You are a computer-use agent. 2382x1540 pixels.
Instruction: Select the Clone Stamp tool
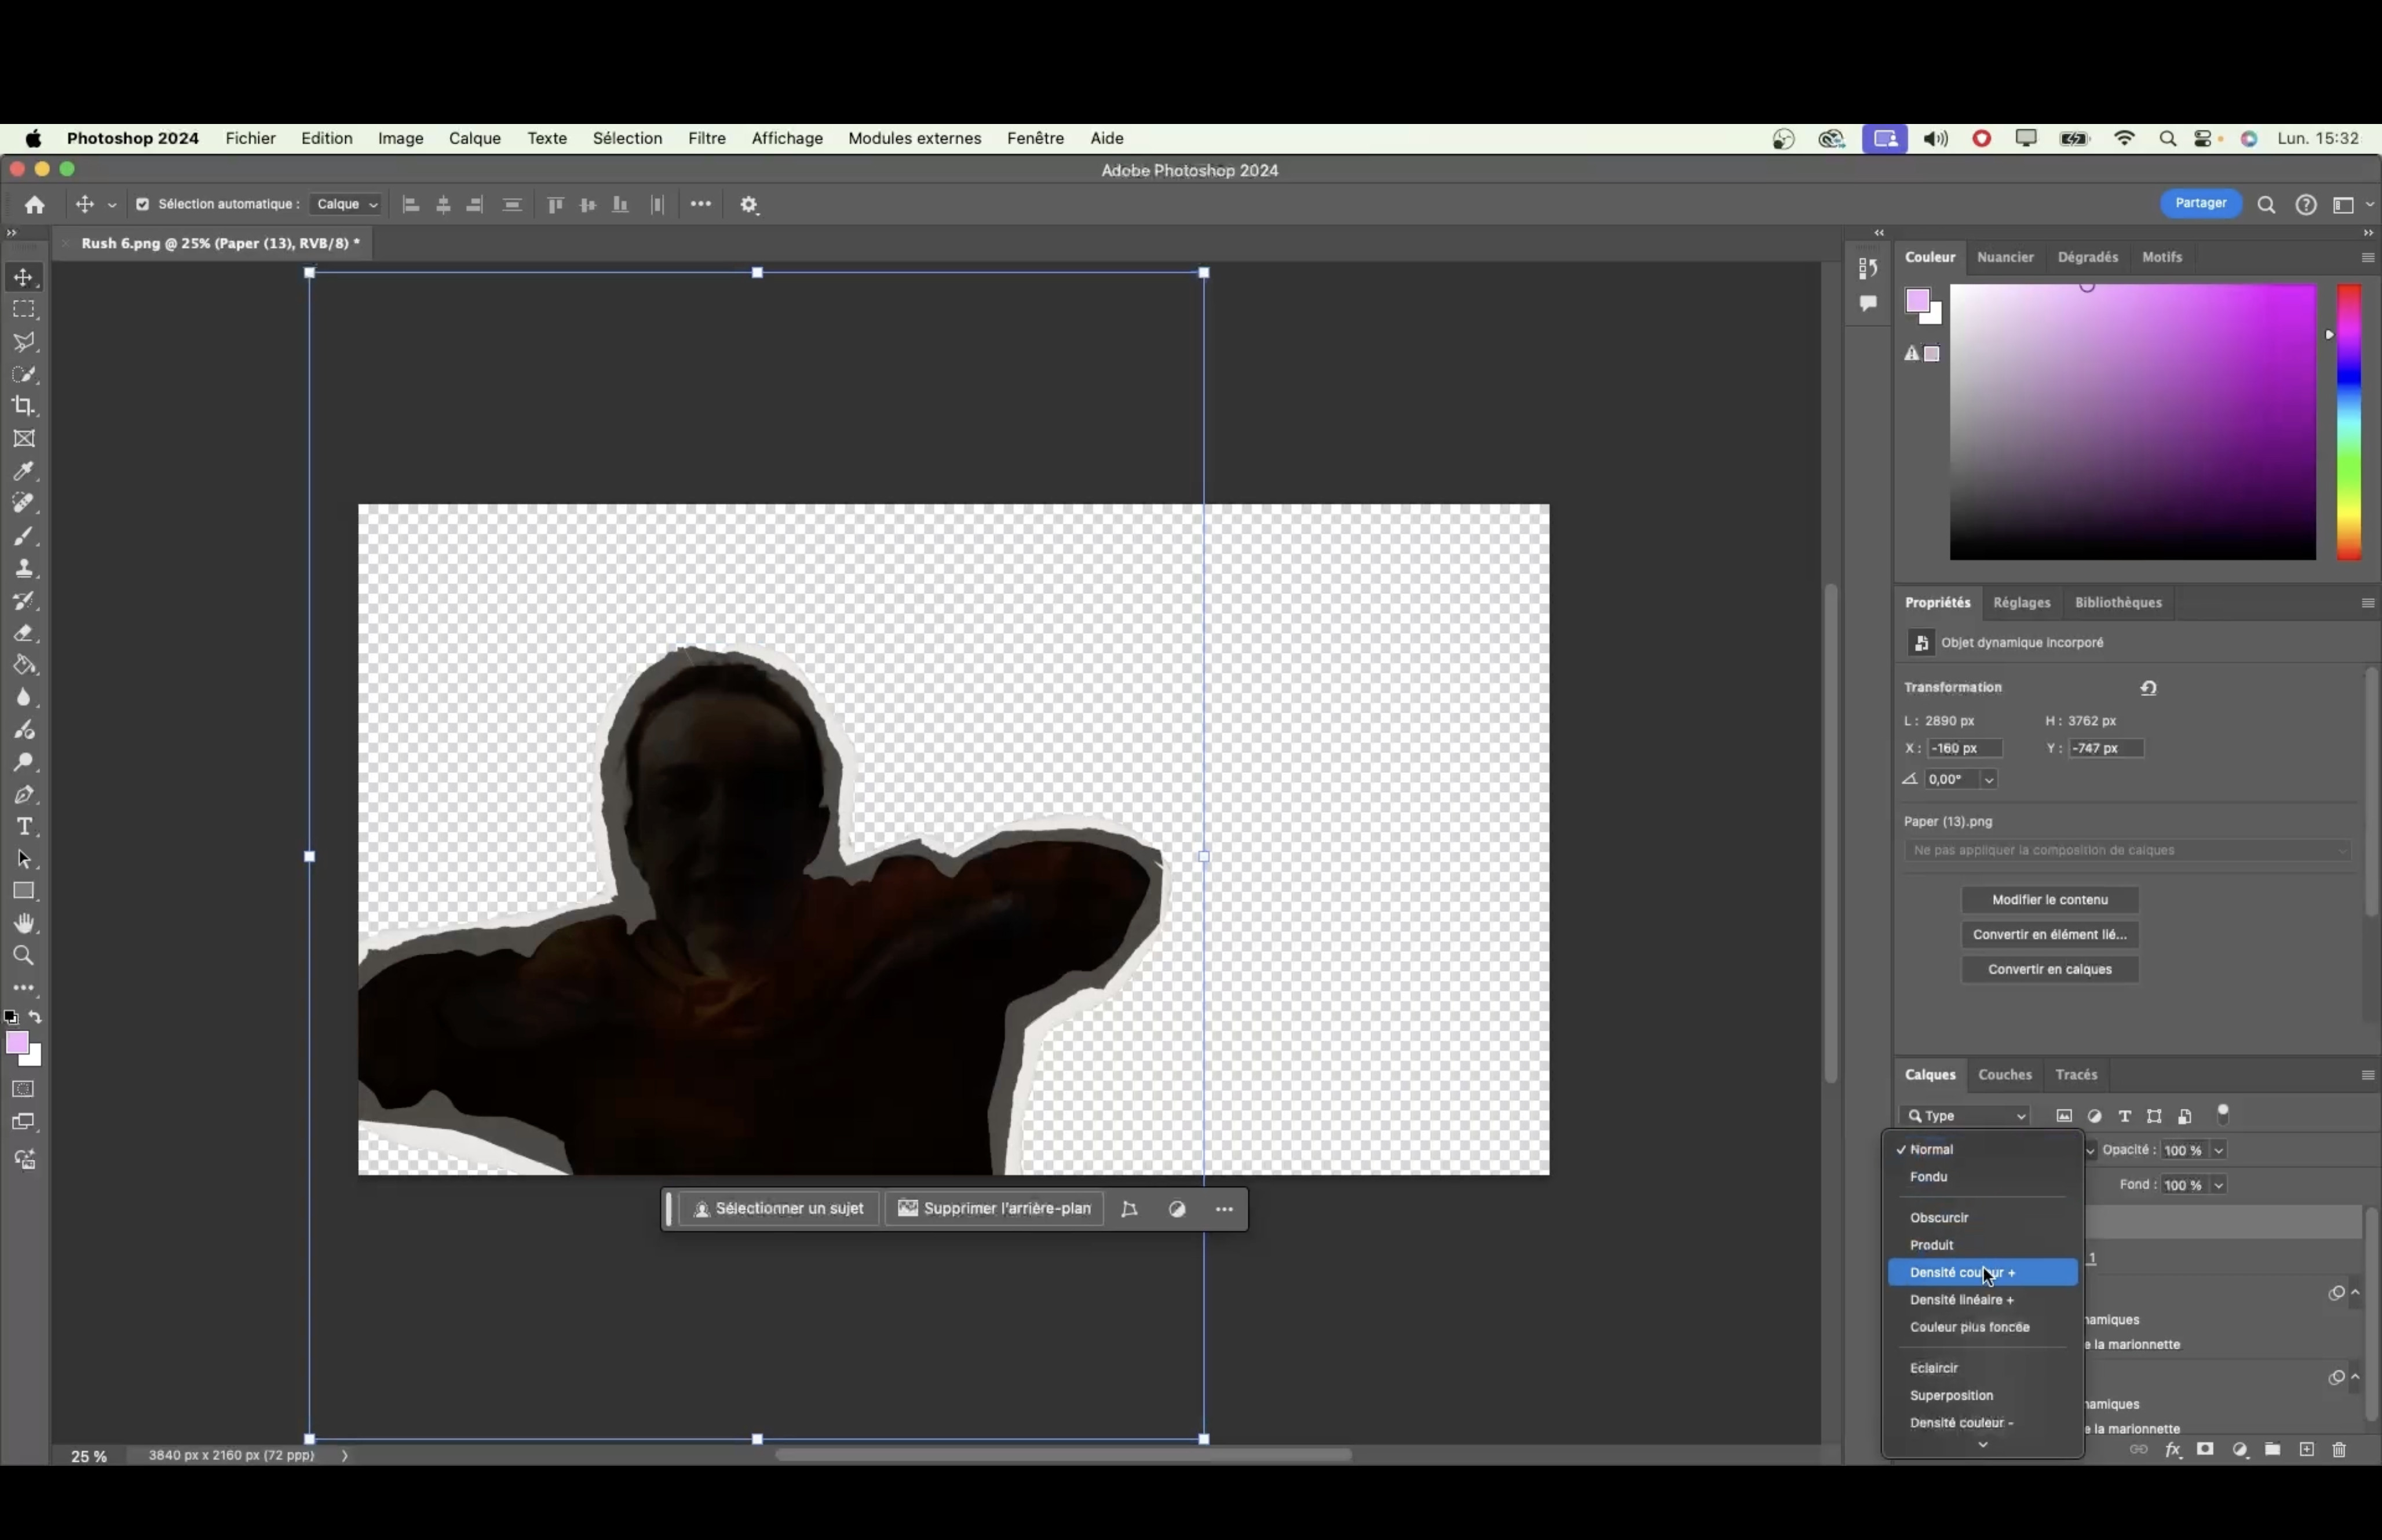pos(24,568)
